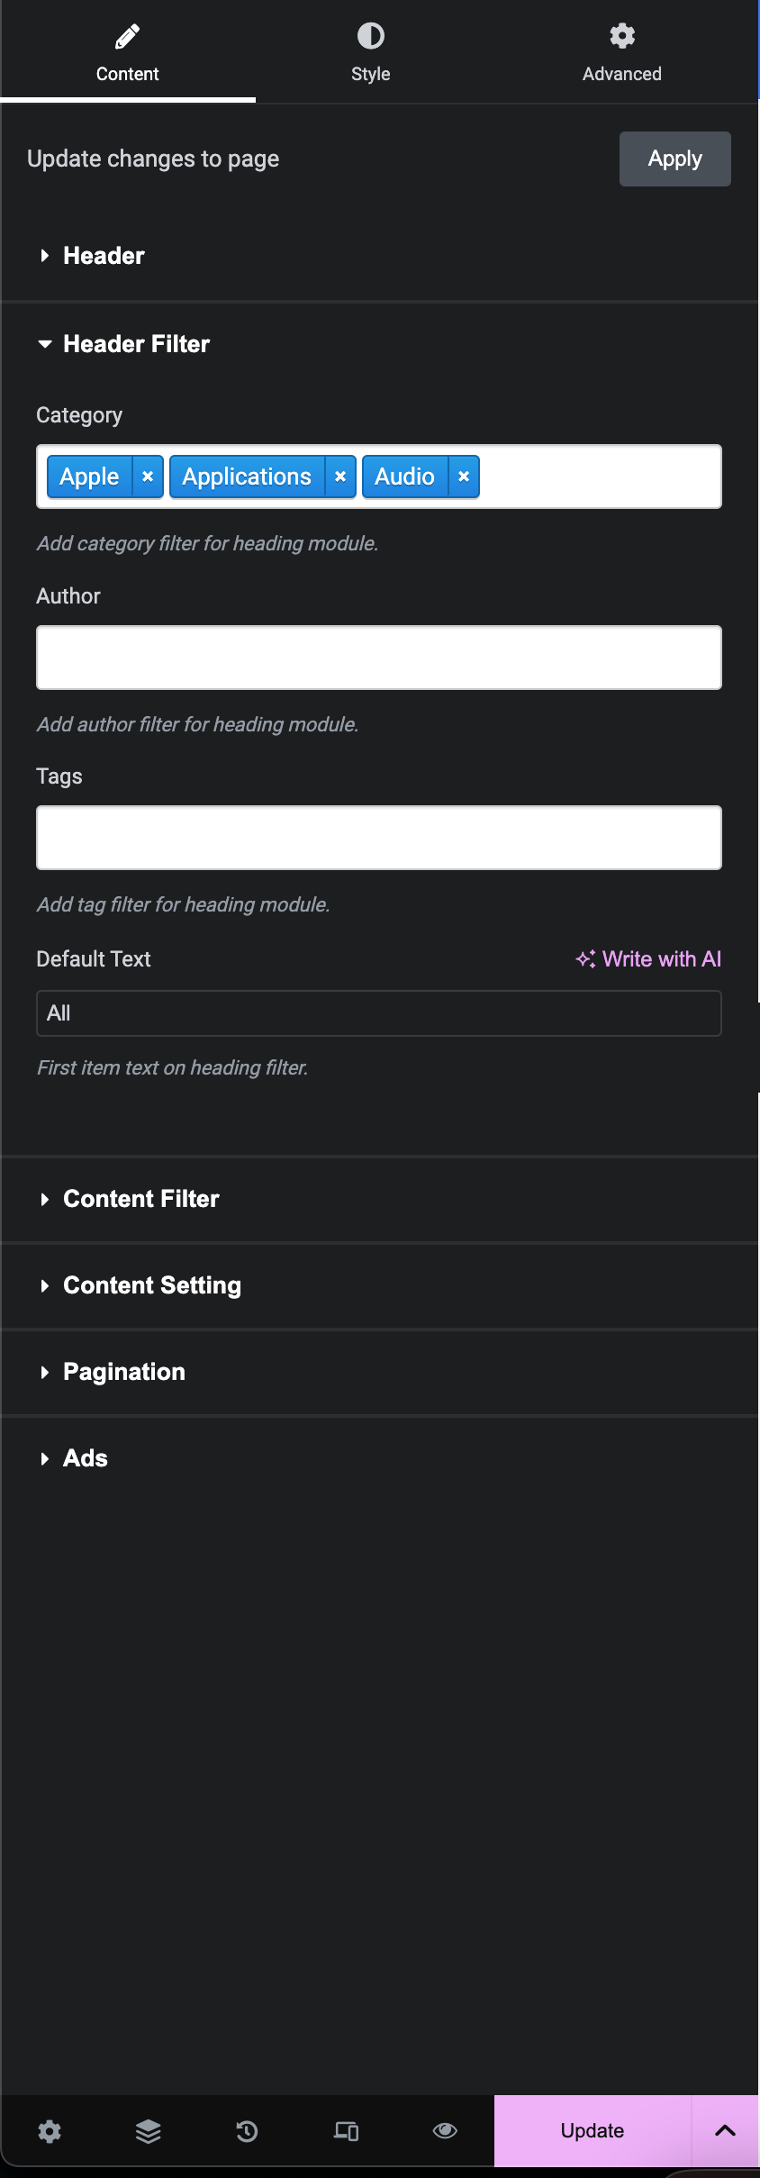Remove the Audio category tag
Image resolution: width=760 pixels, height=2178 pixels.
[464, 476]
